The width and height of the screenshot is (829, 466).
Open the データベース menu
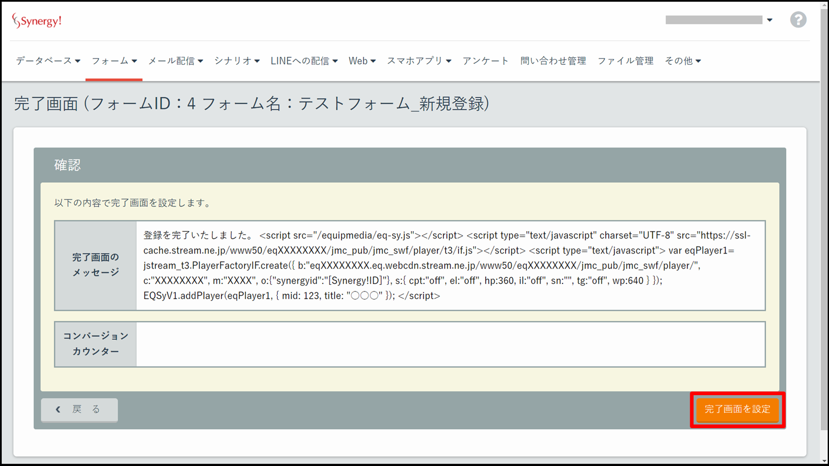click(x=48, y=61)
